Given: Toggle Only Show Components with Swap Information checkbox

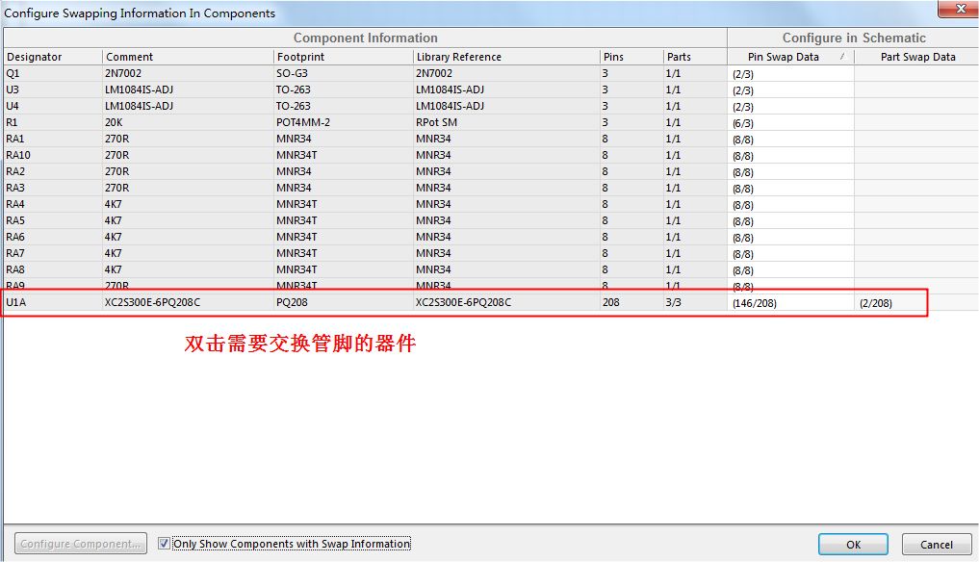Looking at the screenshot, I should (x=164, y=544).
